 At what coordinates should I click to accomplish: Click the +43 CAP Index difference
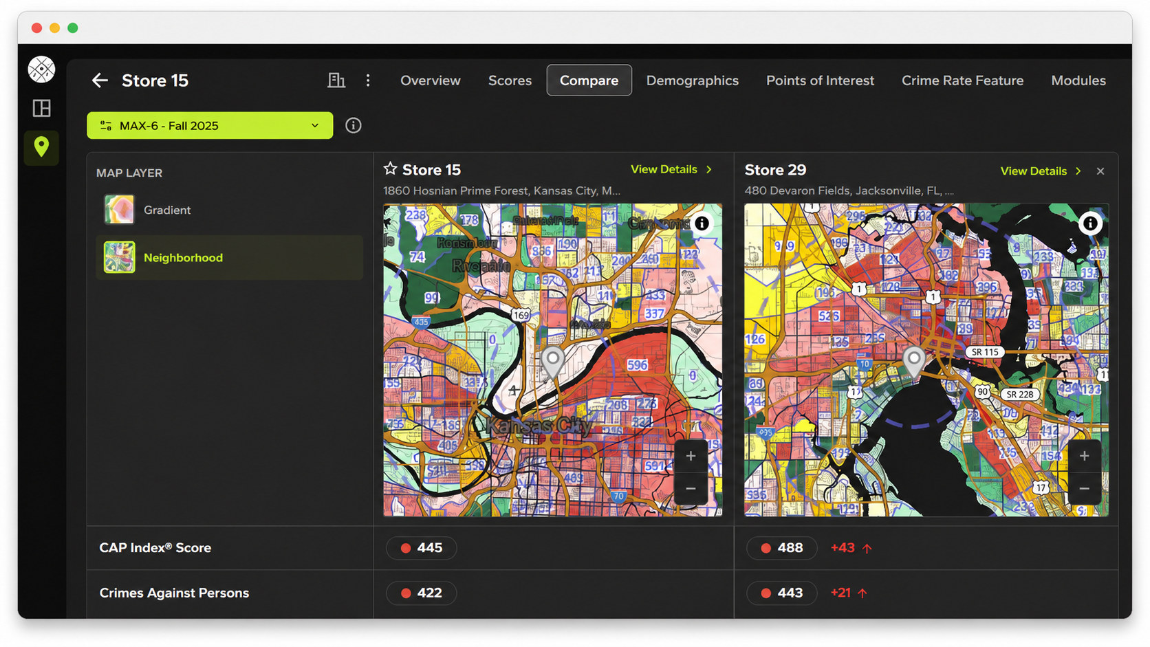click(851, 548)
